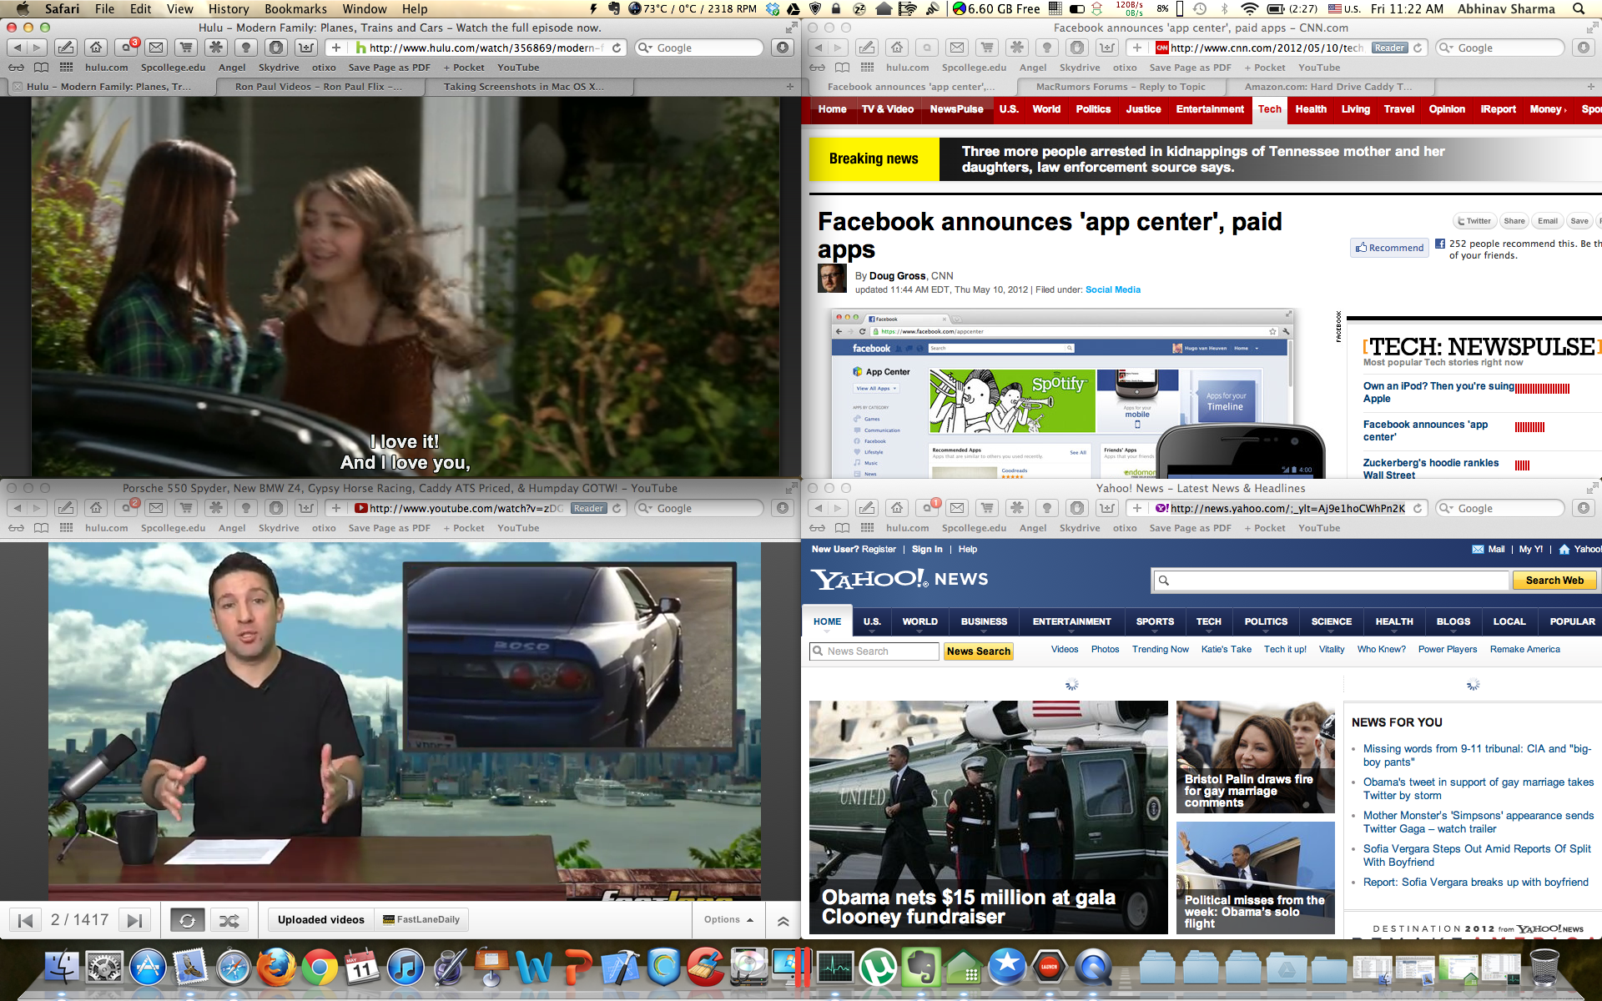Screen dimensions: 1602x1001
Task: Open the Safari Bookmarks menu
Action: pyautogui.click(x=295, y=9)
